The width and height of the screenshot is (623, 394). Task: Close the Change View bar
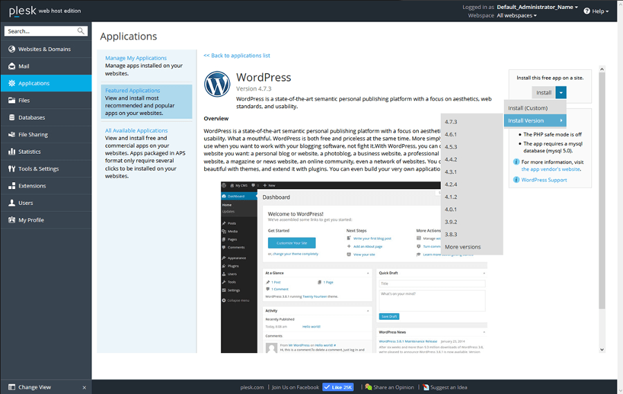[84, 387]
